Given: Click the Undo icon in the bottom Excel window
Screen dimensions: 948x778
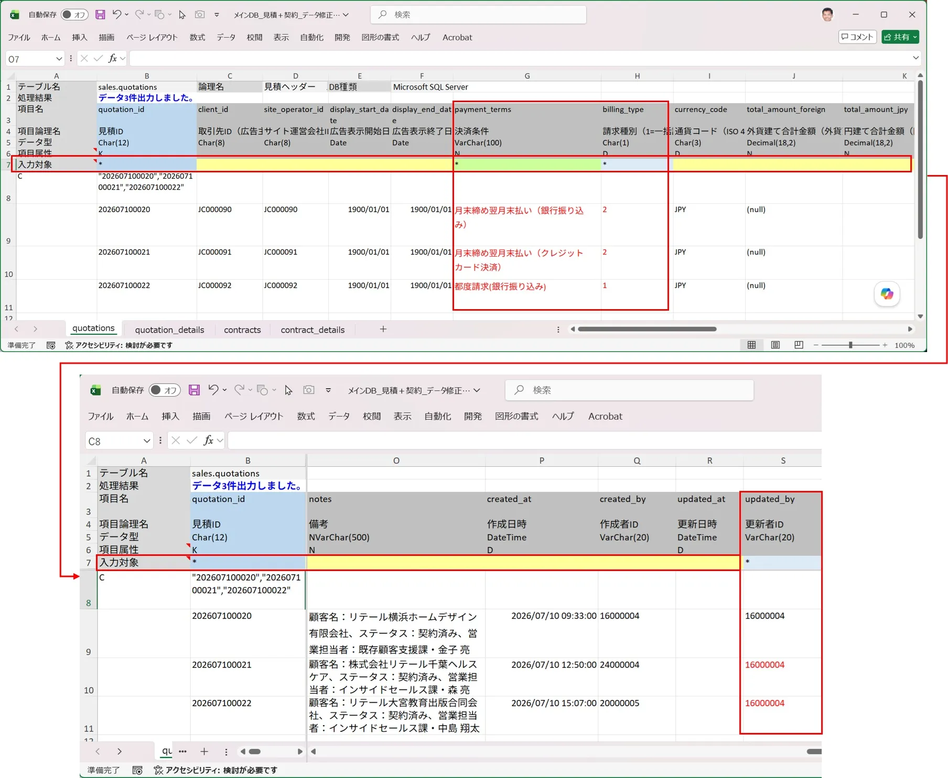Looking at the screenshot, I should pos(213,390).
